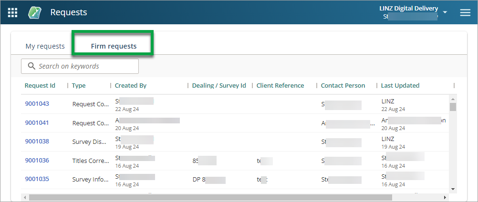Sort by Request Id column header
This screenshot has height=202, width=478.
click(x=40, y=86)
